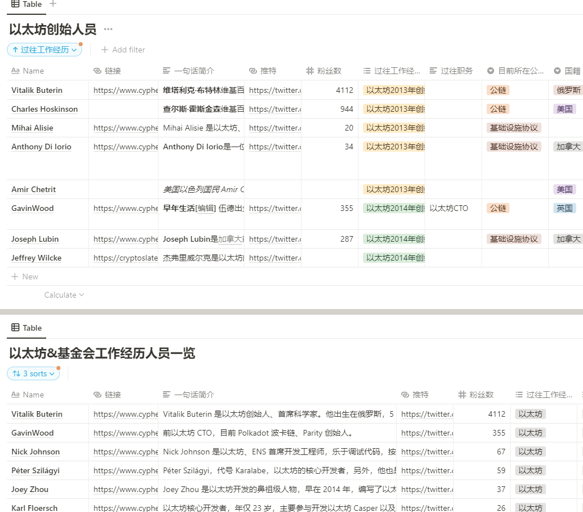Select the Table tab of the upper database
The height and width of the screenshot is (512, 583).
(26, 5)
